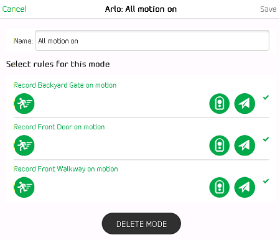Uncheck the Front Door rule checkmark

(x=266, y=139)
